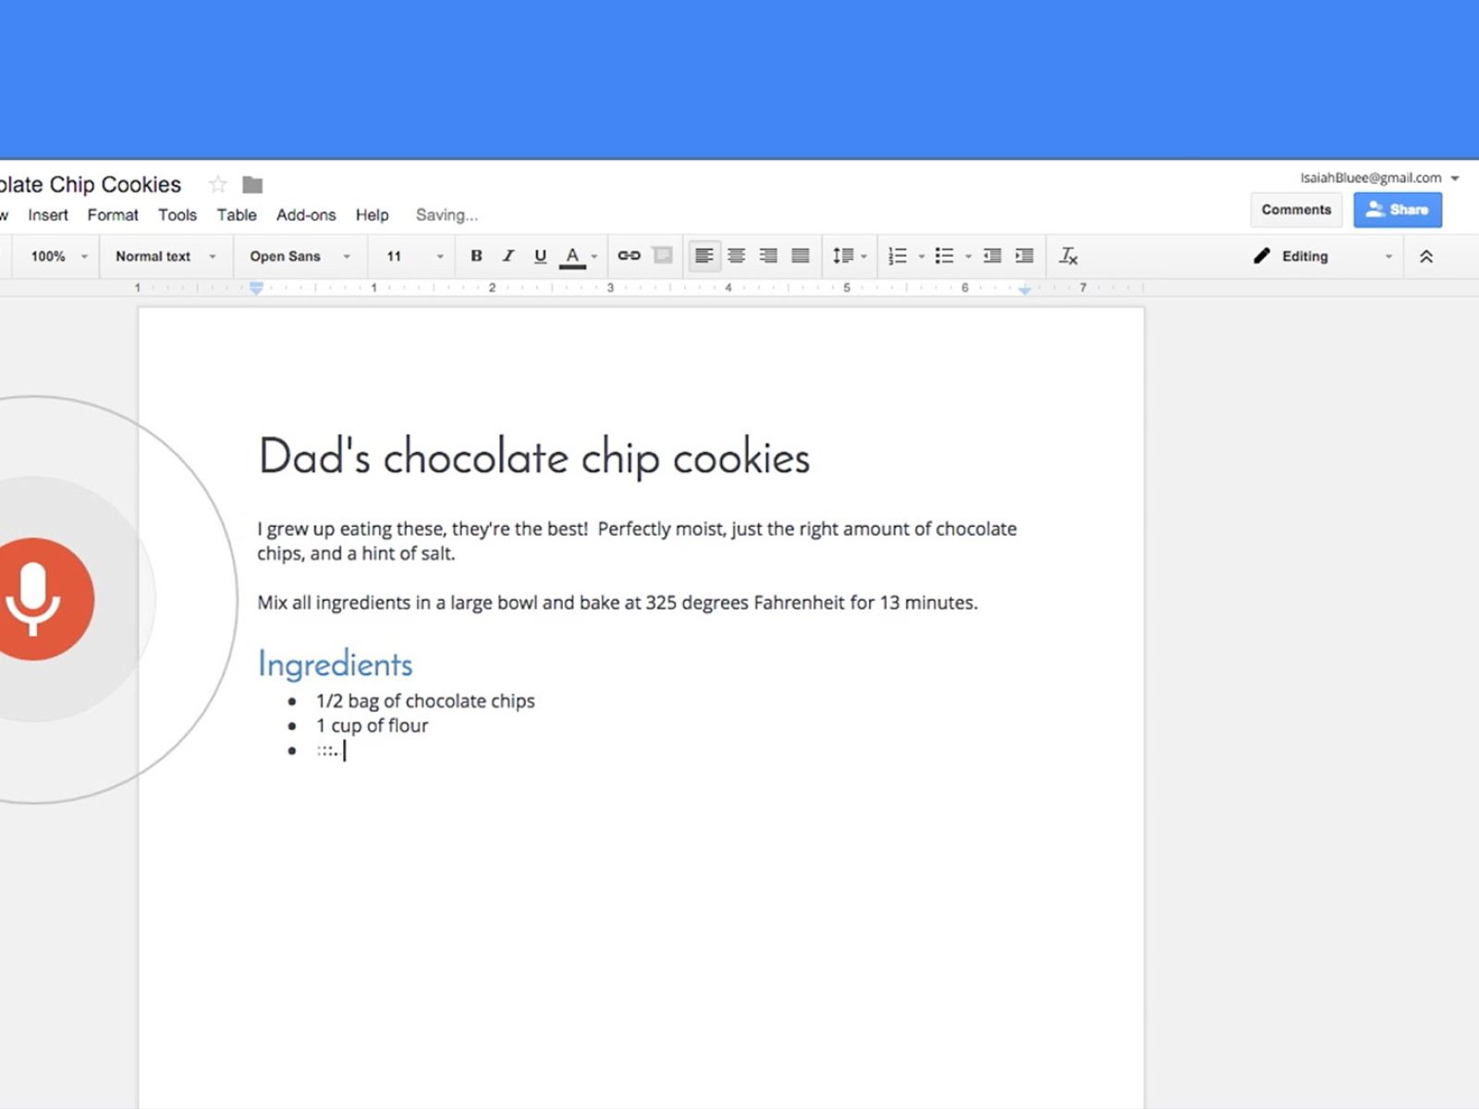Open the Open Sans font dropdown

pyautogui.click(x=299, y=256)
